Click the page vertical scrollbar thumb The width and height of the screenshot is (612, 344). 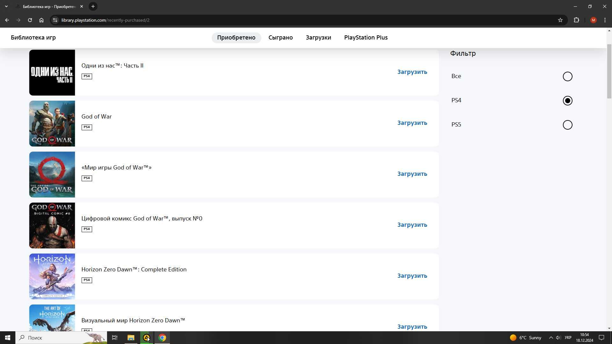(x=609, y=71)
